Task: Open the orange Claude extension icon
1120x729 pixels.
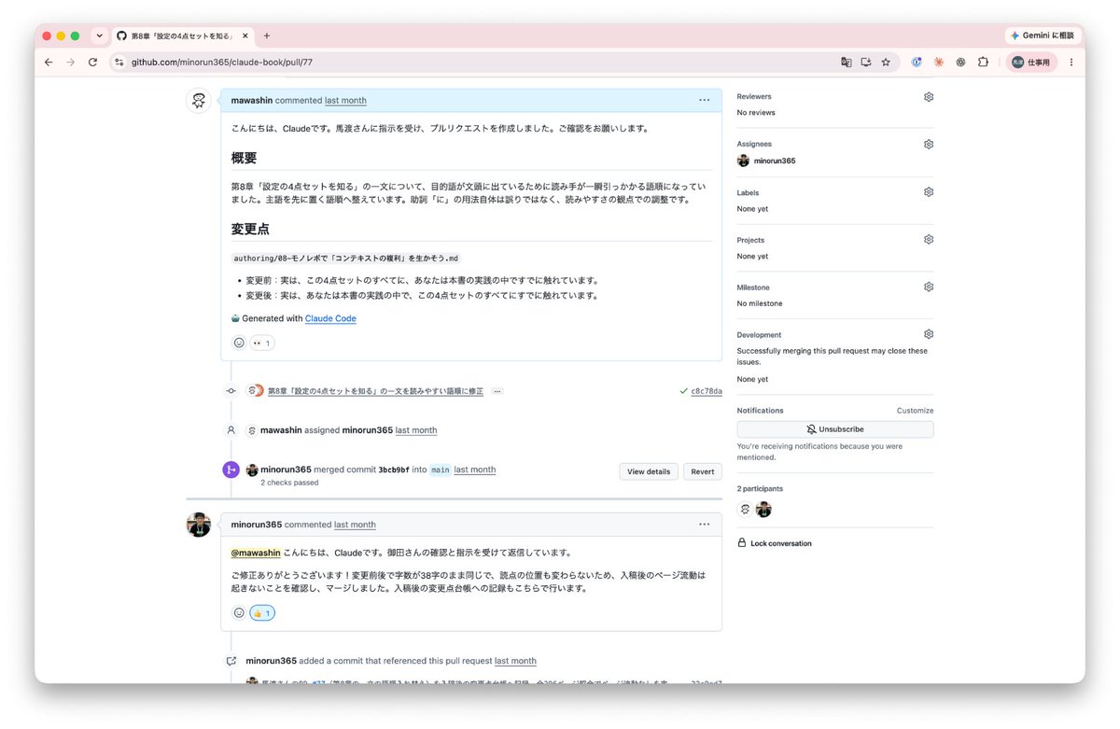Action: [938, 62]
